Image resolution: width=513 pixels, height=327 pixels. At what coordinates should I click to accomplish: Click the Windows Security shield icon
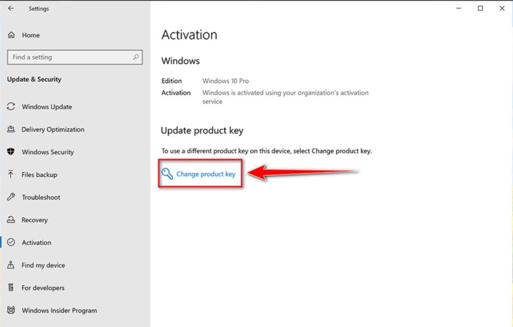11,151
